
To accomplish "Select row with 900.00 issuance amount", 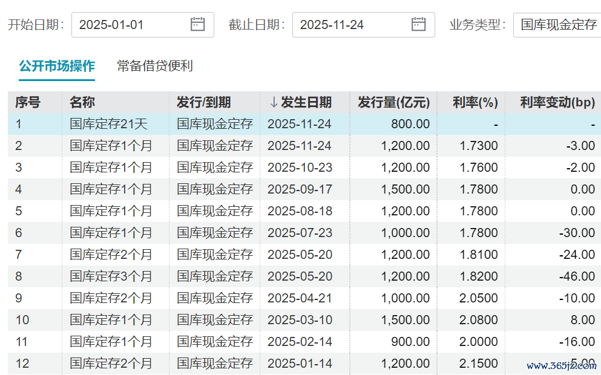I will (x=410, y=342).
